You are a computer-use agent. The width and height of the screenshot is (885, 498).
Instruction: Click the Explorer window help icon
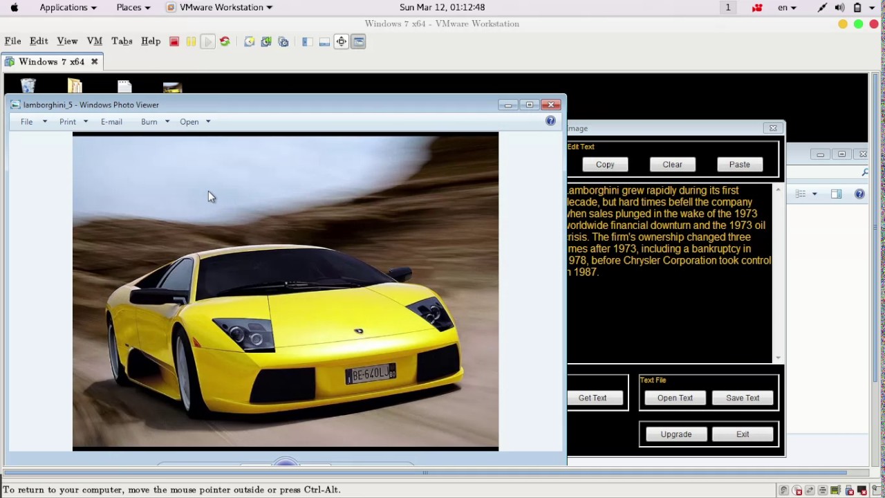(x=859, y=194)
